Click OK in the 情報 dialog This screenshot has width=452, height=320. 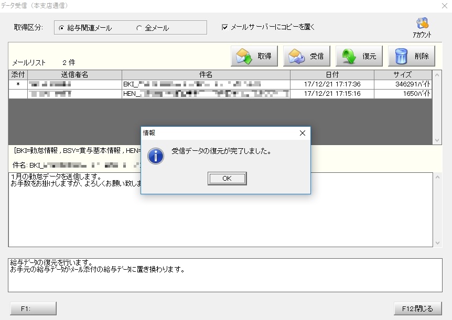pyautogui.click(x=227, y=178)
